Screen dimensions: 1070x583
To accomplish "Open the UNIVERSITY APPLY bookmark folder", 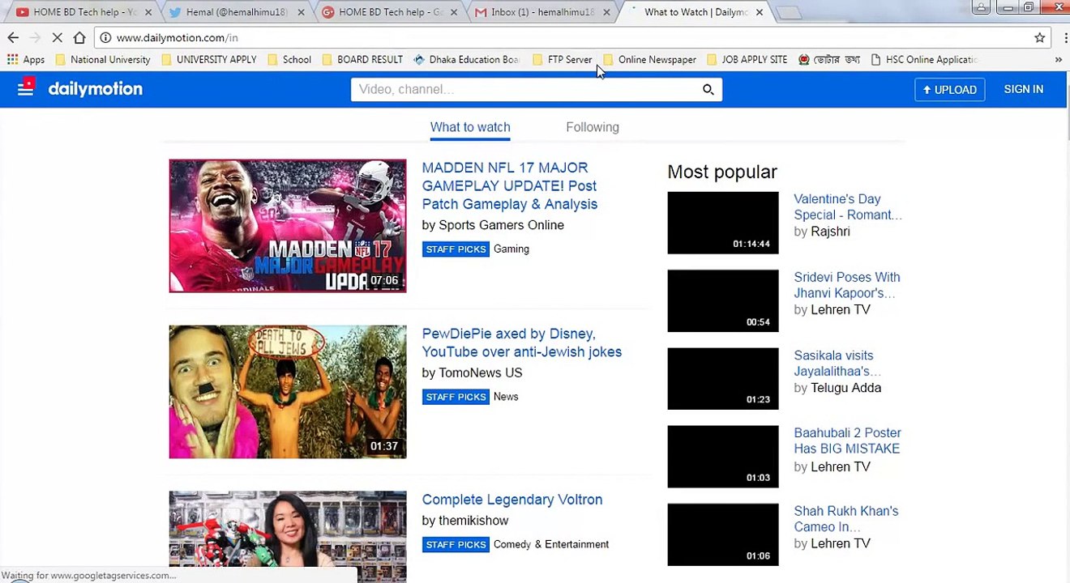I will (x=208, y=59).
